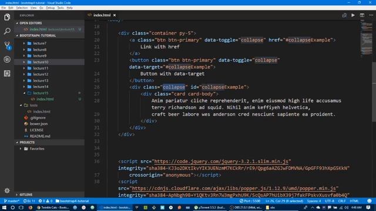Collapse the Open Editors section

click(x=49, y=23)
